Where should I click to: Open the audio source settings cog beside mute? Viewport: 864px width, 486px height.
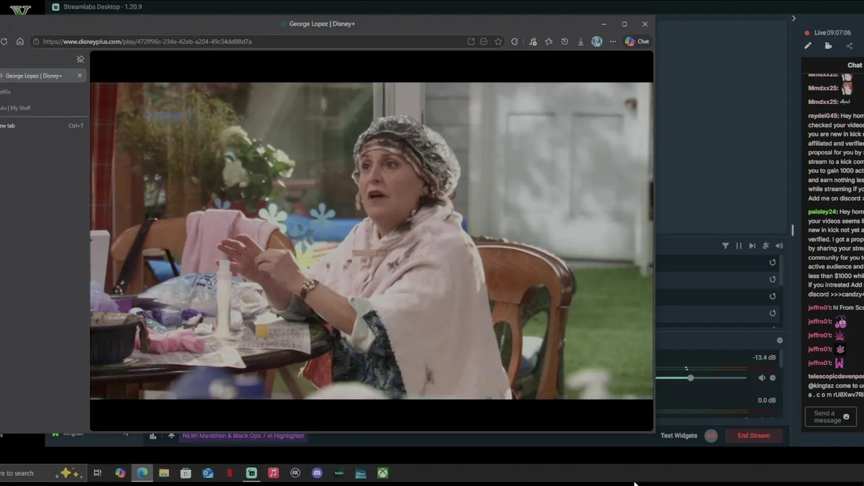[x=773, y=378]
